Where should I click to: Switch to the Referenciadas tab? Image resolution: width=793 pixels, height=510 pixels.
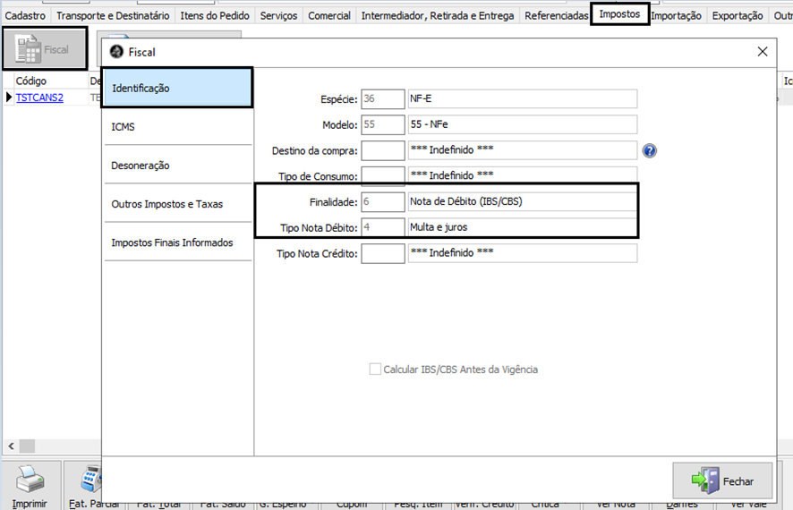pos(557,16)
